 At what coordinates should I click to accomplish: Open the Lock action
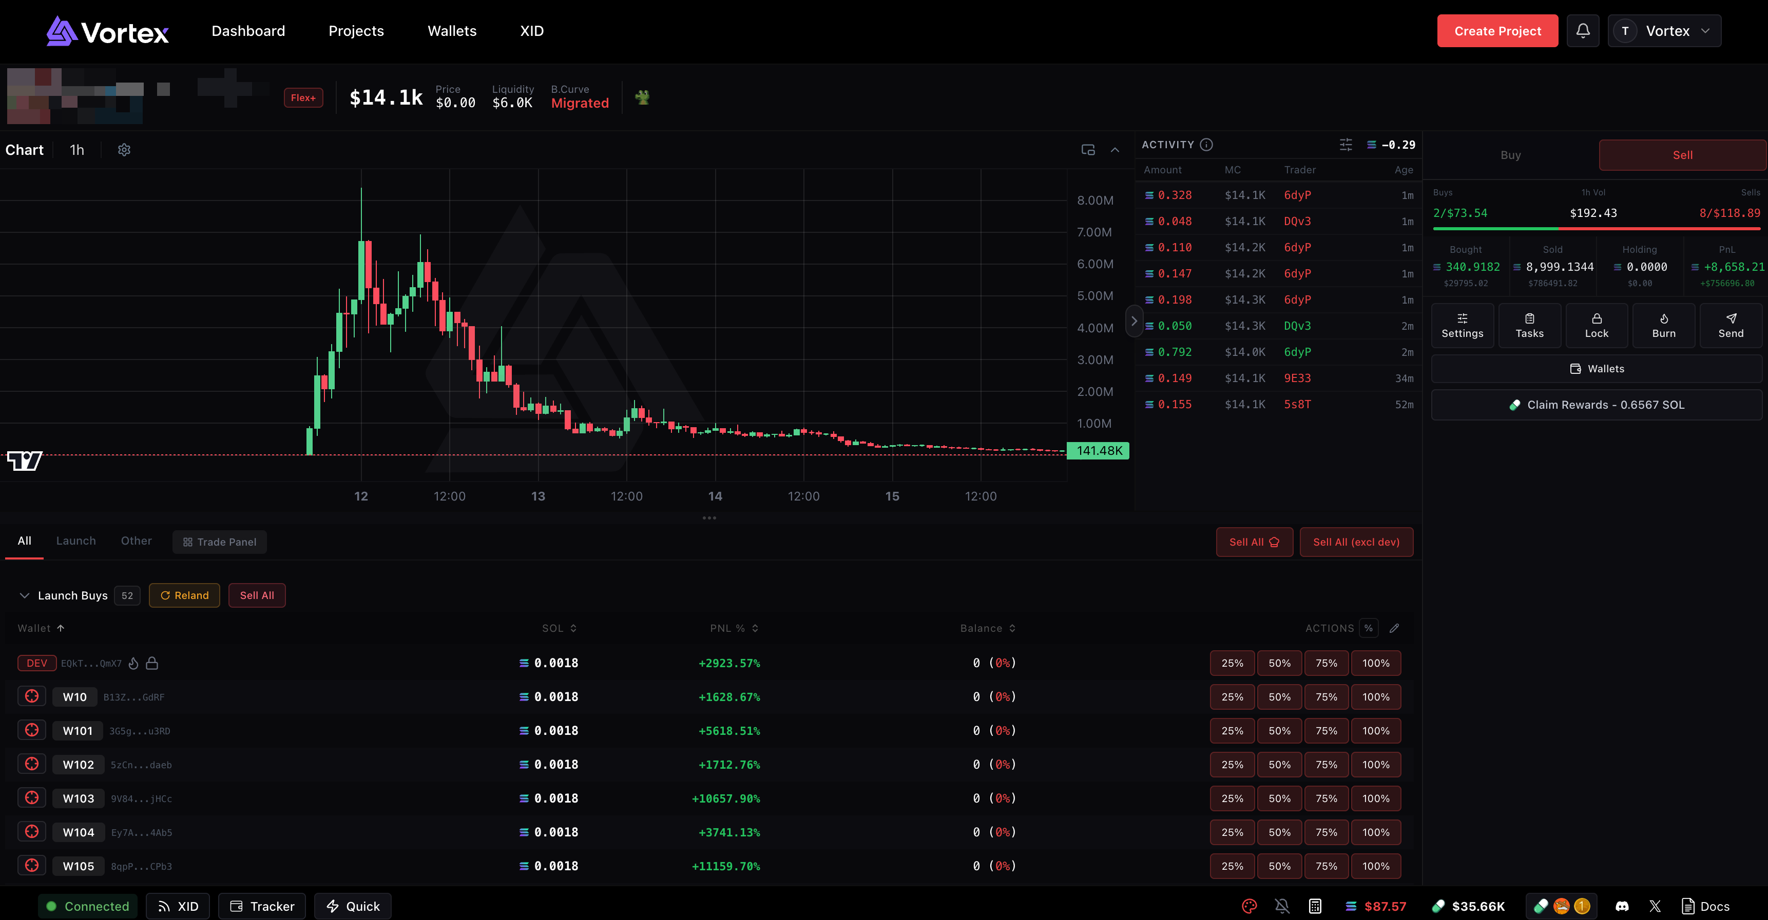(x=1596, y=326)
